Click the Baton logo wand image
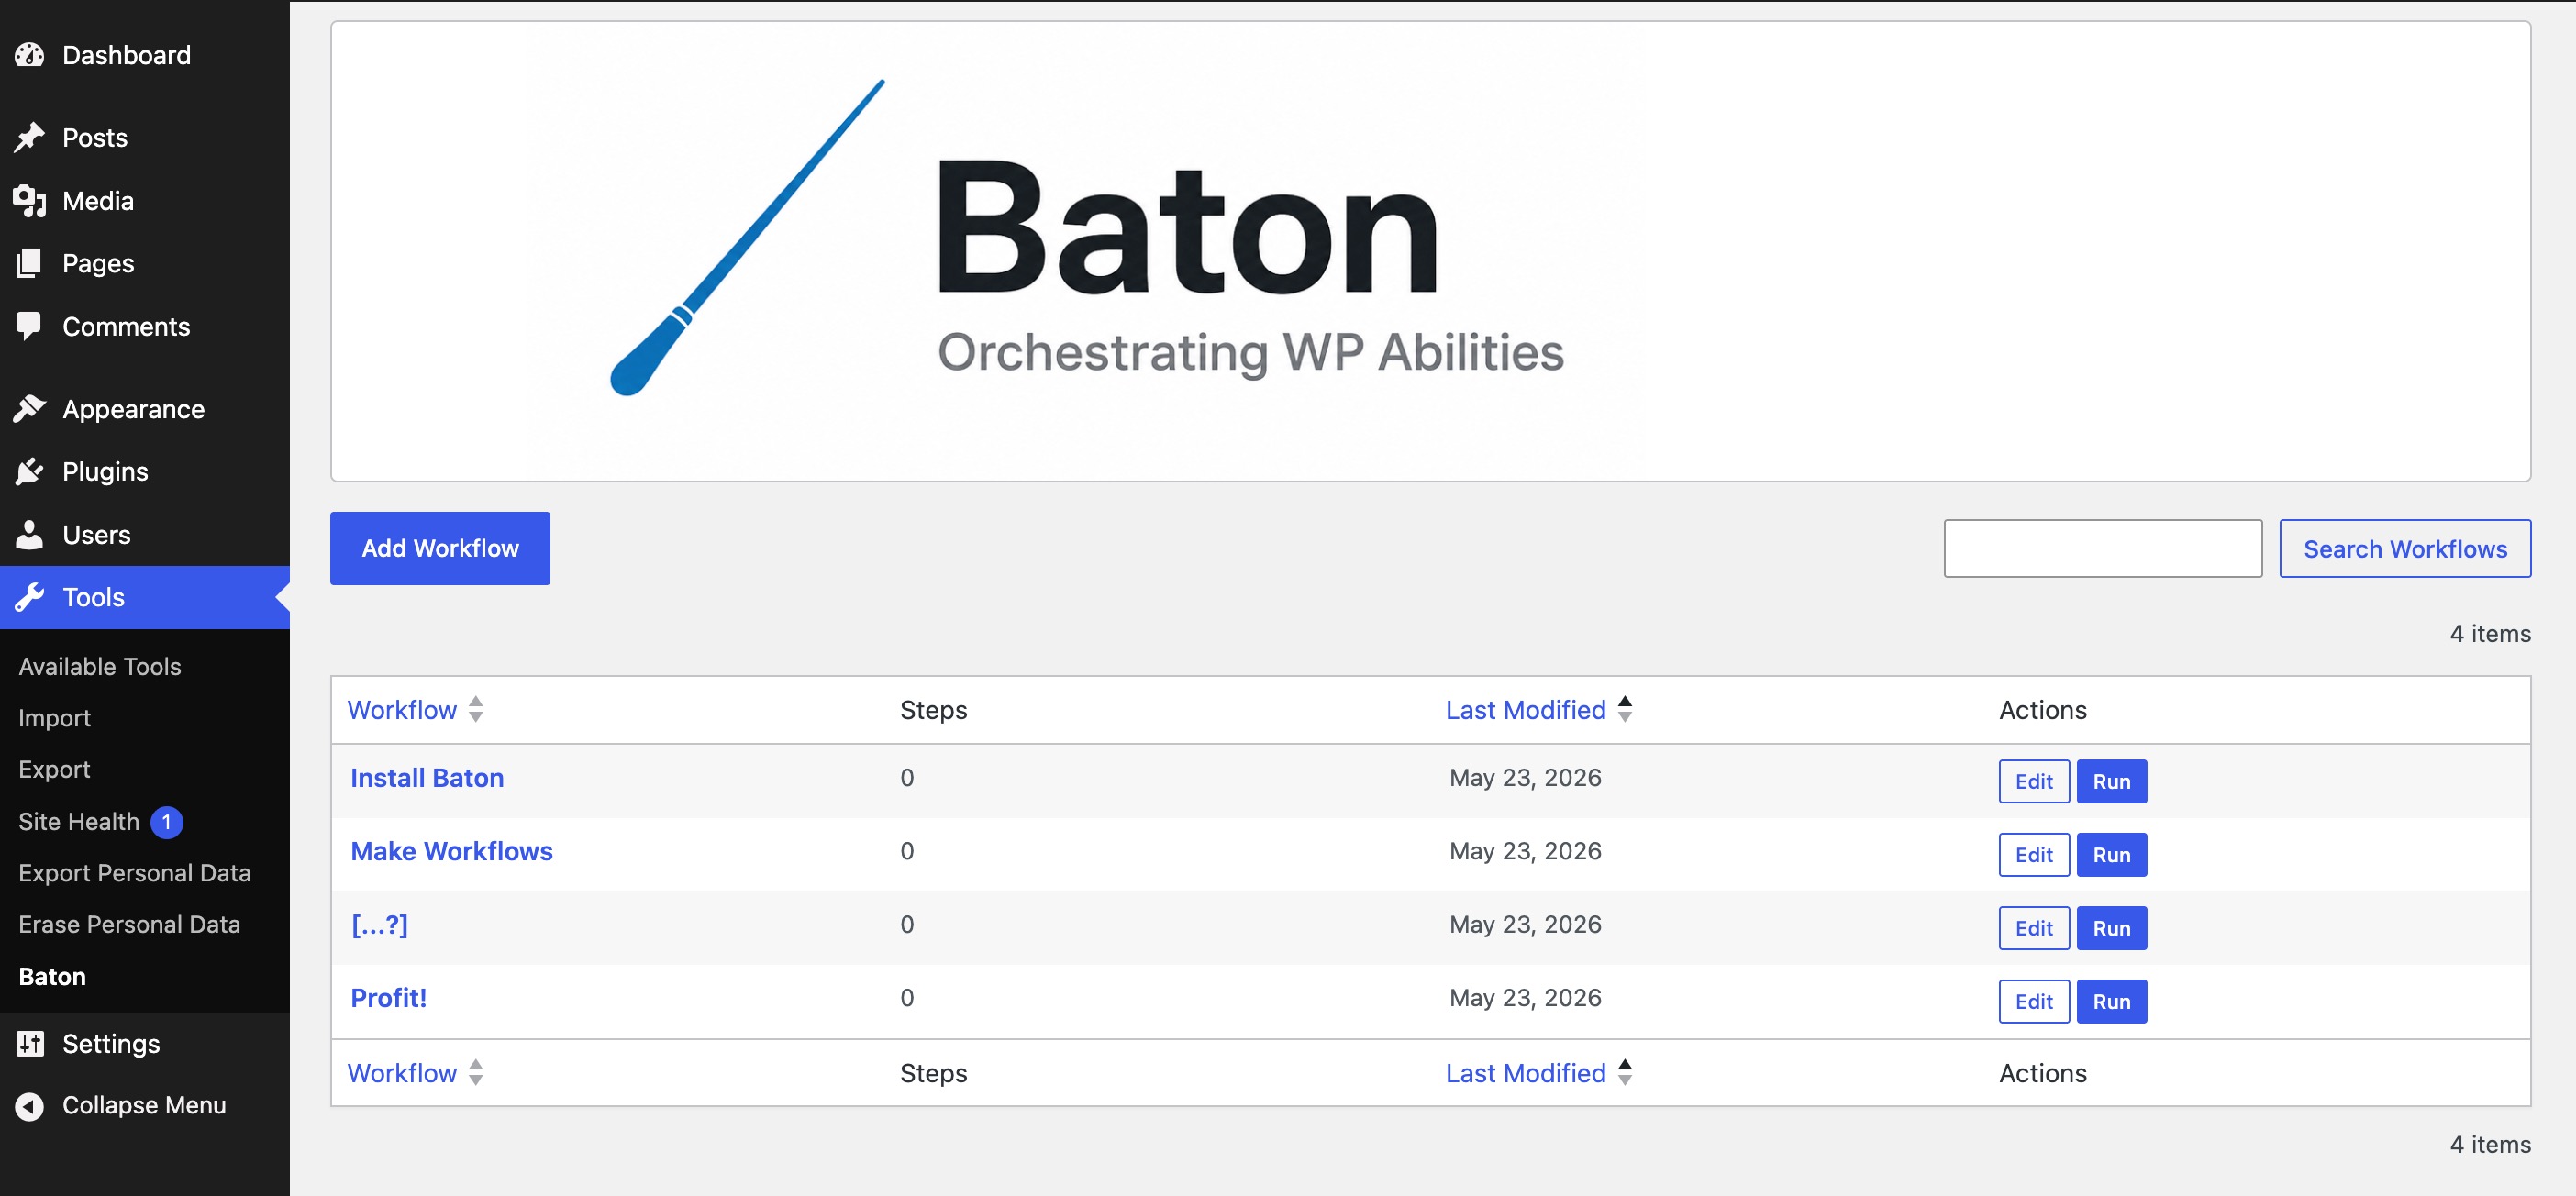 [x=747, y=237]
